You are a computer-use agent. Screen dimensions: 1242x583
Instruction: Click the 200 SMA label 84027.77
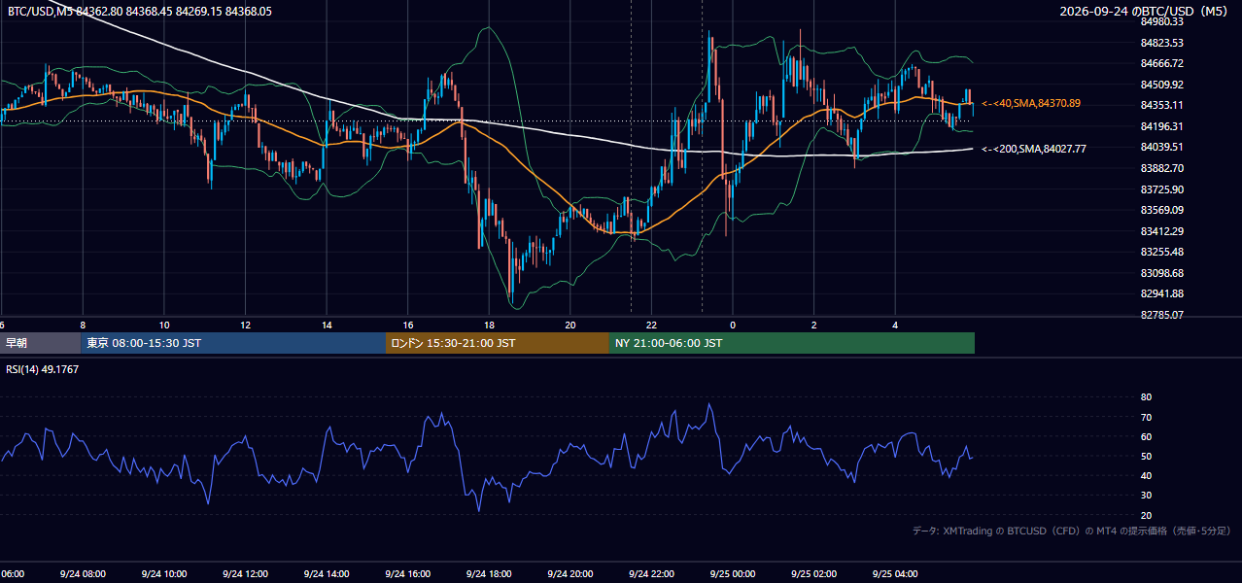pyautogui.click(x=1034, y=149)
